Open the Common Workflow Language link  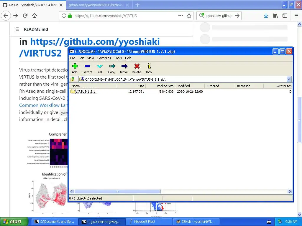[43, 105]
